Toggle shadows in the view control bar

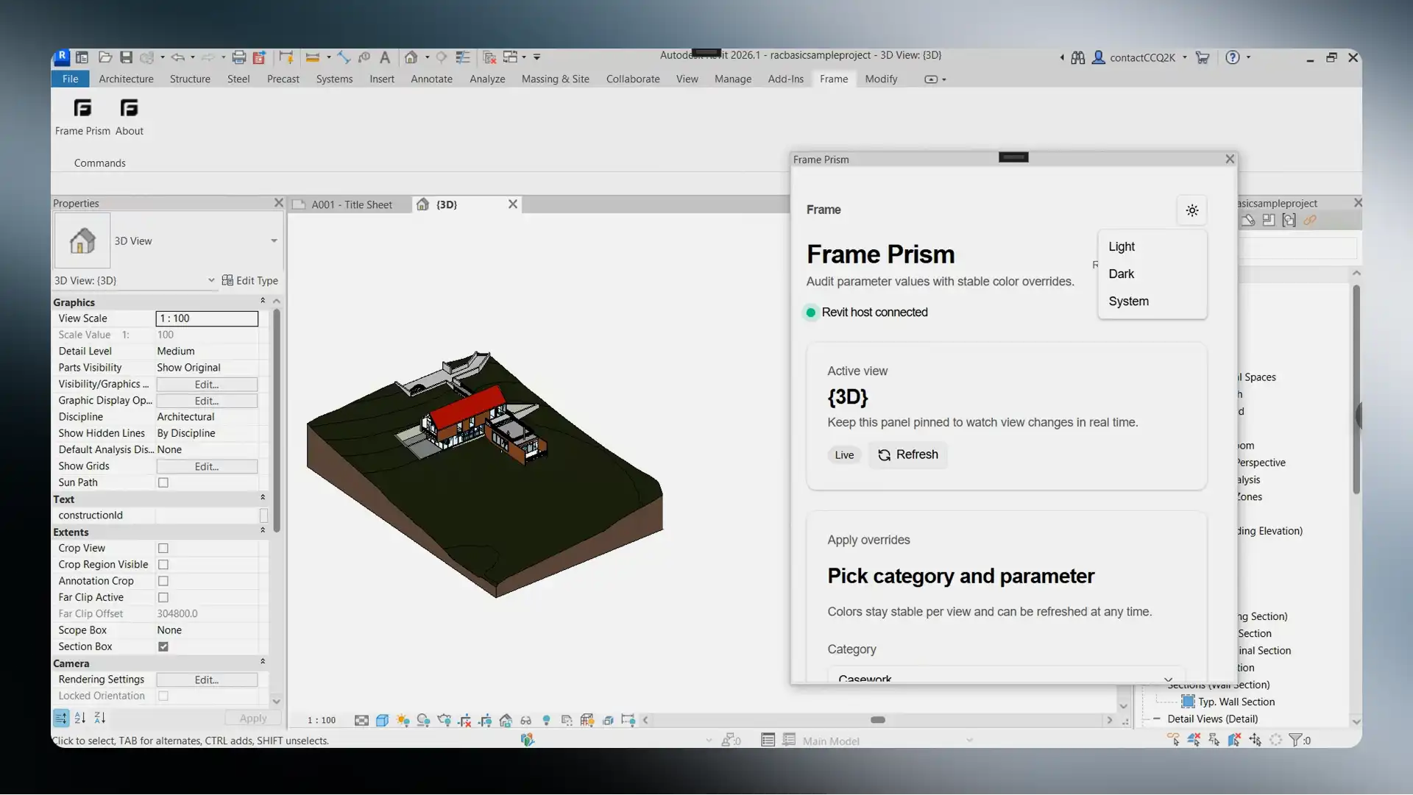click(424, 720)
